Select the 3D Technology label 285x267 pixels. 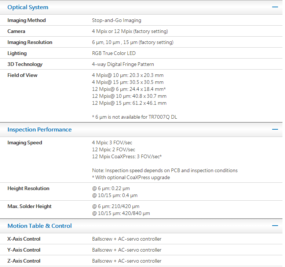[x=25, y=64]
